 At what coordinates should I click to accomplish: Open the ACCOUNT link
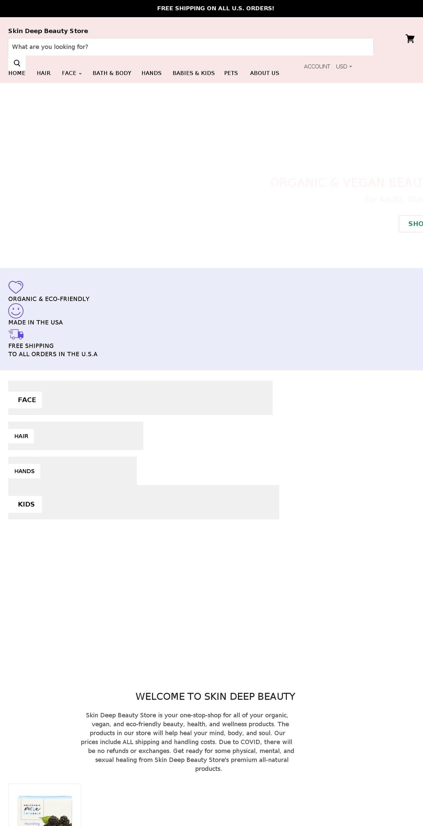click(x=317, y=67)
